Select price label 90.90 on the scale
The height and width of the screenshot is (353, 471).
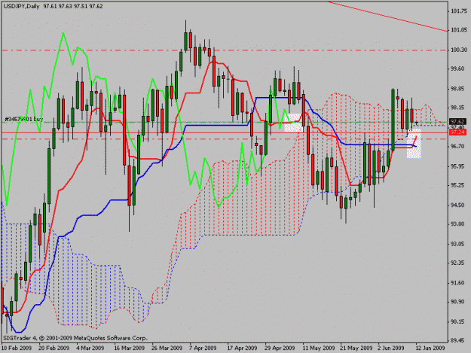point(459,302)
